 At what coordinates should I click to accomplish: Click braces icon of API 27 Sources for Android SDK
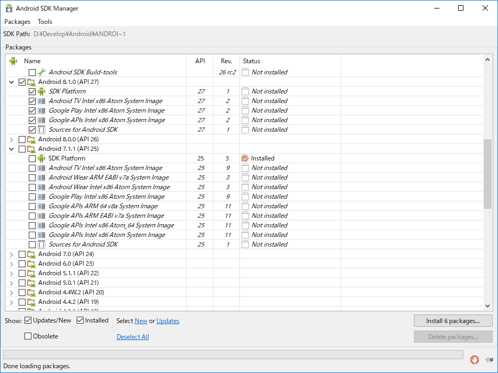point(41,130)
